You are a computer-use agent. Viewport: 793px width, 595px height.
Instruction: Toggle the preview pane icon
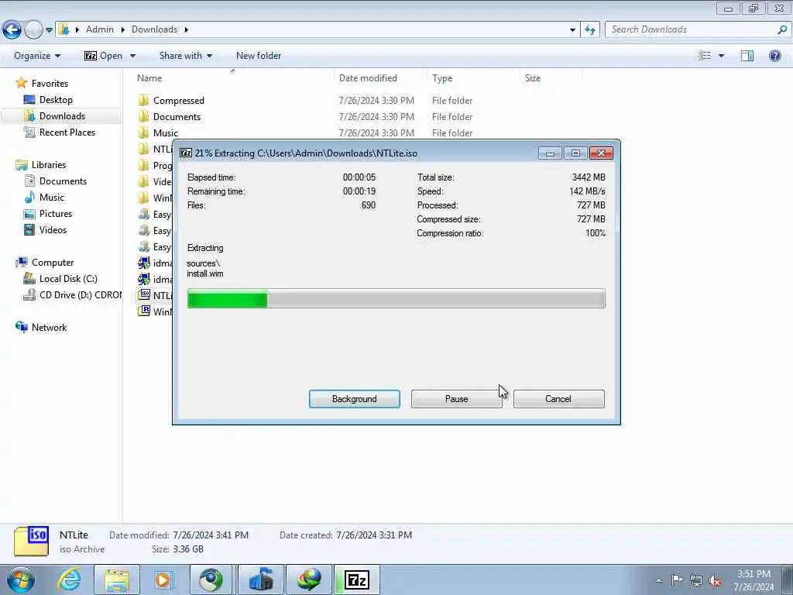[747, 56]
